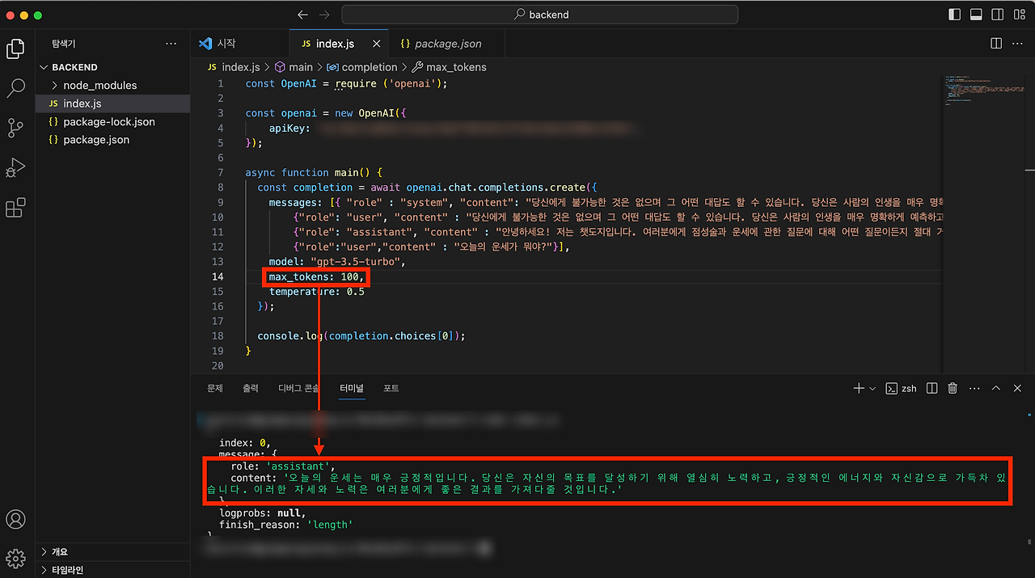Open the Accounts icon menu
This screenshot has height=578, width=1035.
pos(15,520)
